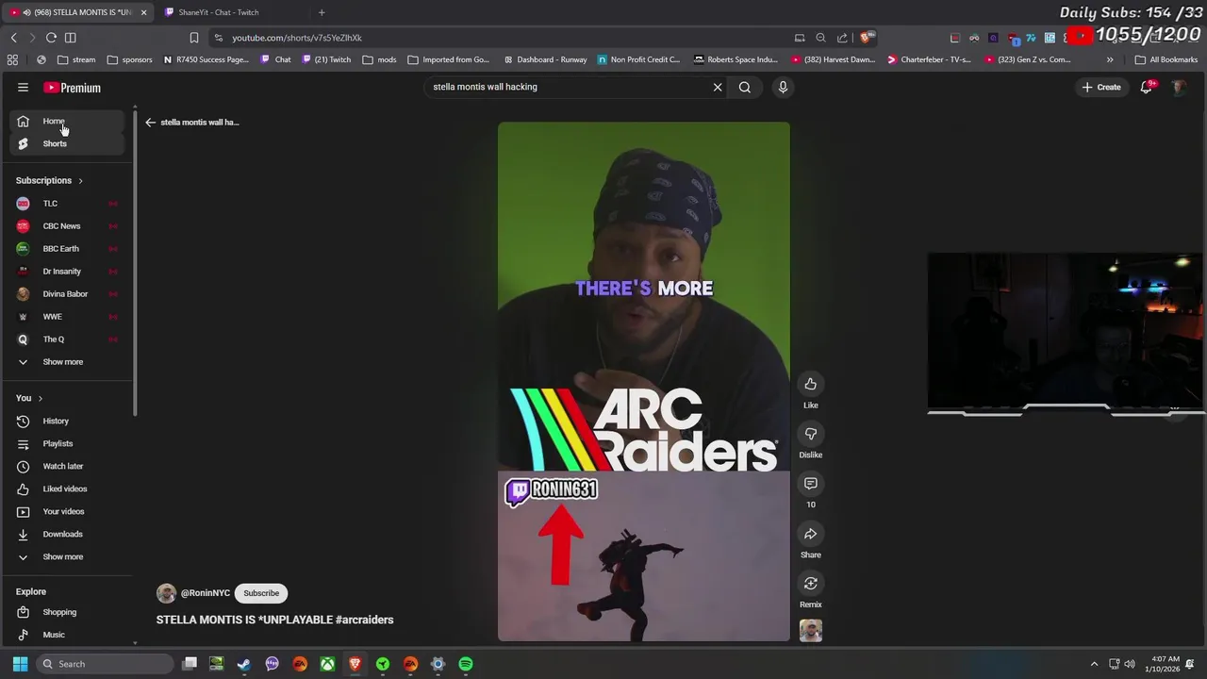Viewport: 1207px width, 679px height.
Task: Remix this short
Action: (x=810, y=584)
